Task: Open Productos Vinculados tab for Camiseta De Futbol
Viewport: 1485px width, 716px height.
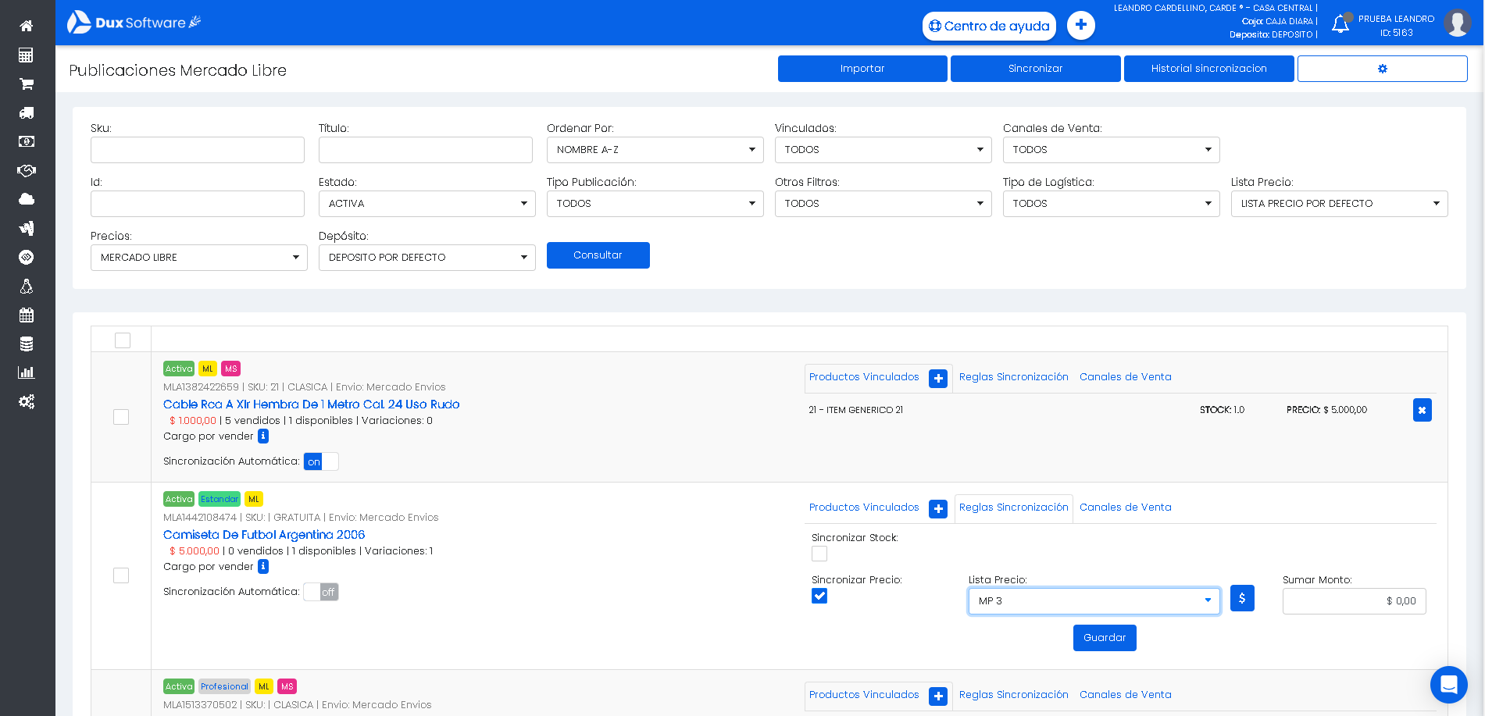Action: click(864, 508)
